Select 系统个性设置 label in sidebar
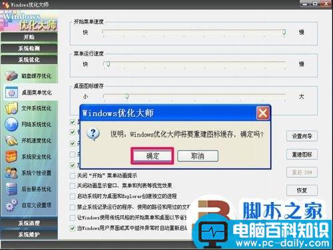333x250 pixels. pos(37,173)
